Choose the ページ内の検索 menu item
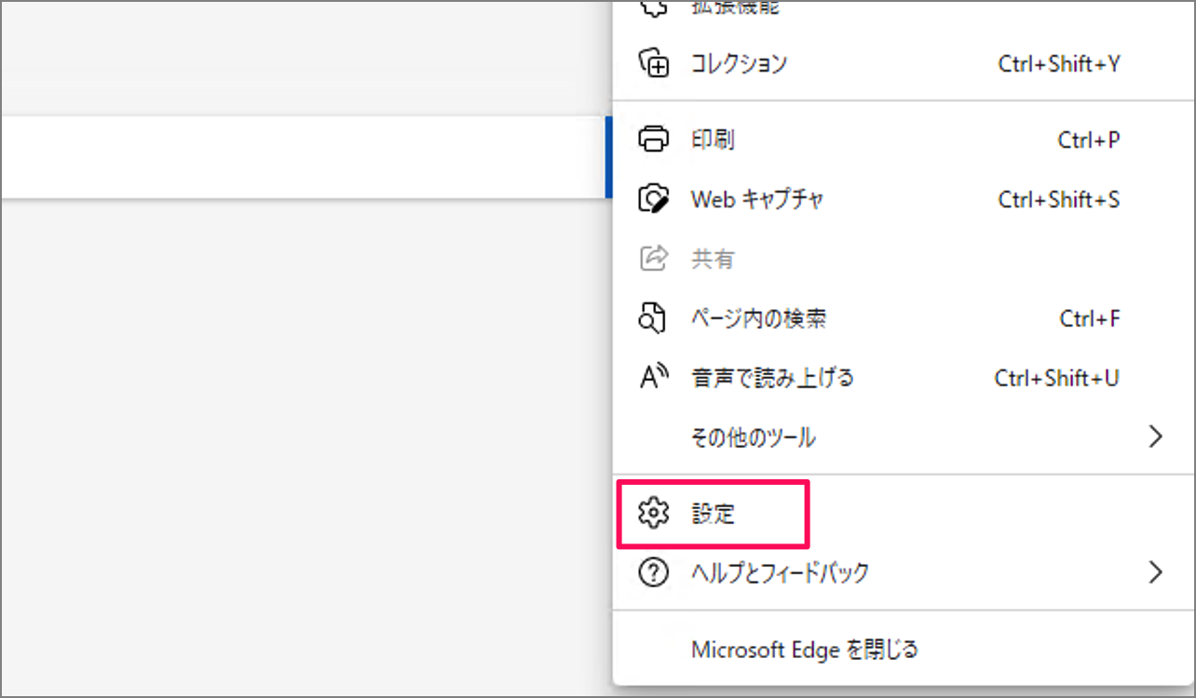 coord(758,318)
